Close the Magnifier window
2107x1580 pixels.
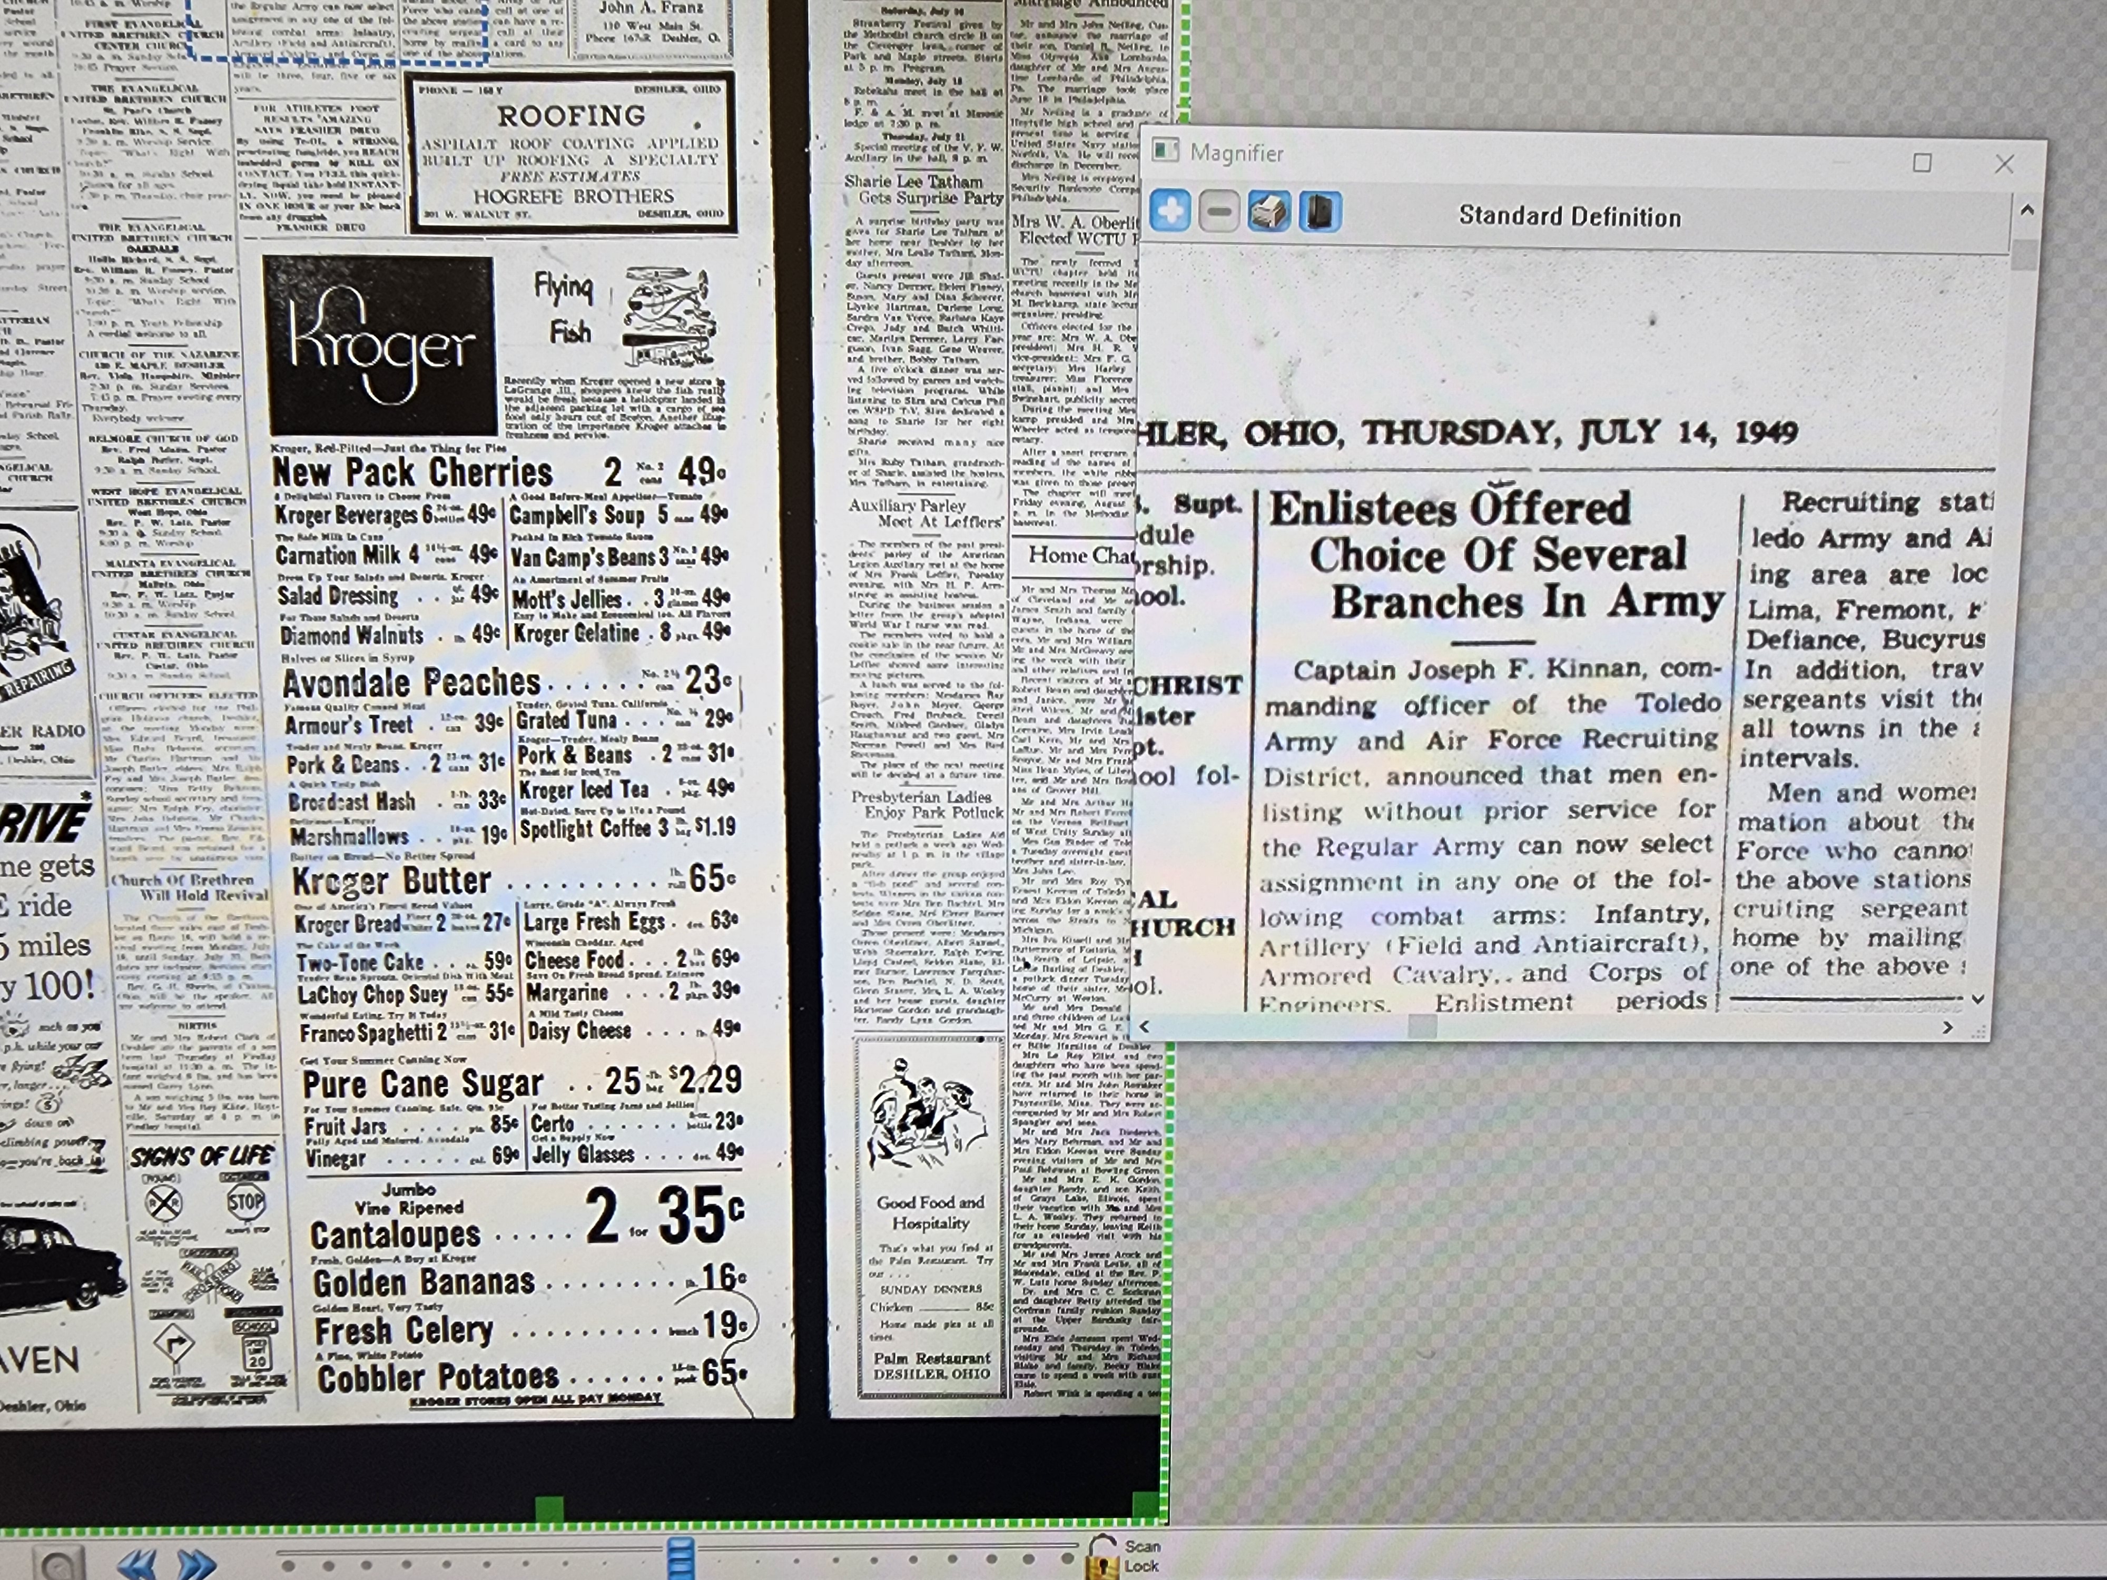[2004, 164]
